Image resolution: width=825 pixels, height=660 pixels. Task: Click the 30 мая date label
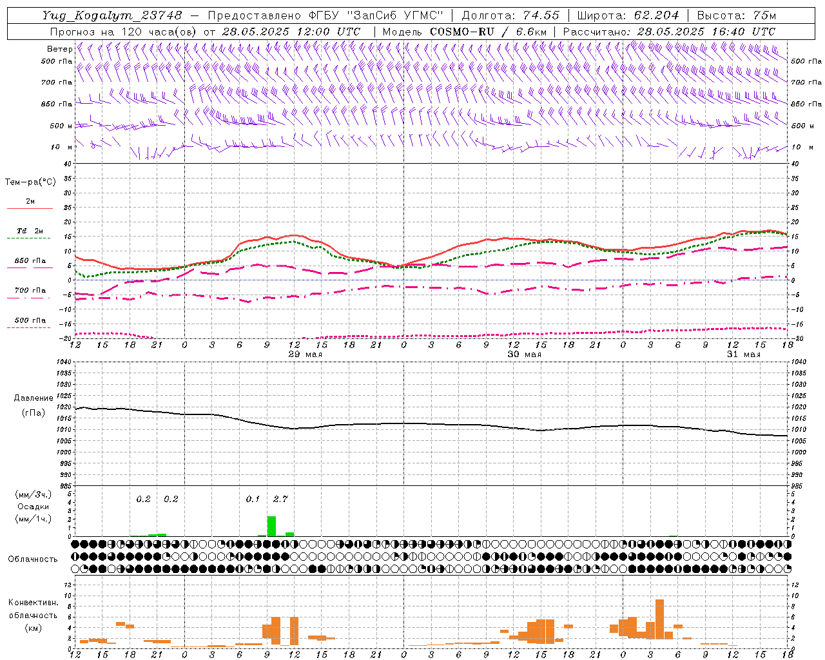pyautogui.click(x=524, y=354)
